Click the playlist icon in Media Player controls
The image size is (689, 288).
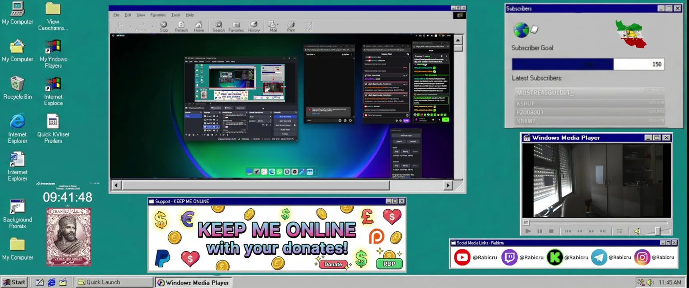pyautogui.click(x=620, y=231)
